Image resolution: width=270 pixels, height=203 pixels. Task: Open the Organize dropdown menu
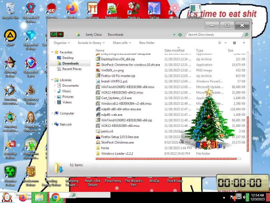(x=62, y=43)
